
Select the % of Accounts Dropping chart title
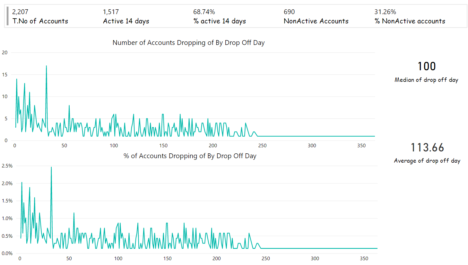(190, 156)
